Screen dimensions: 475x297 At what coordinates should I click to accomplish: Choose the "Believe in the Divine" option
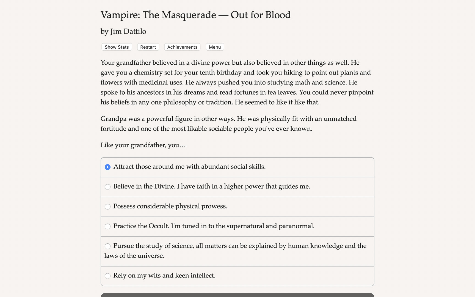coord(212,187)
